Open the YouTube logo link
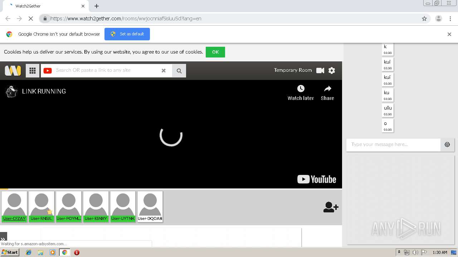This screenshot has width=458, height=257. 317,179
